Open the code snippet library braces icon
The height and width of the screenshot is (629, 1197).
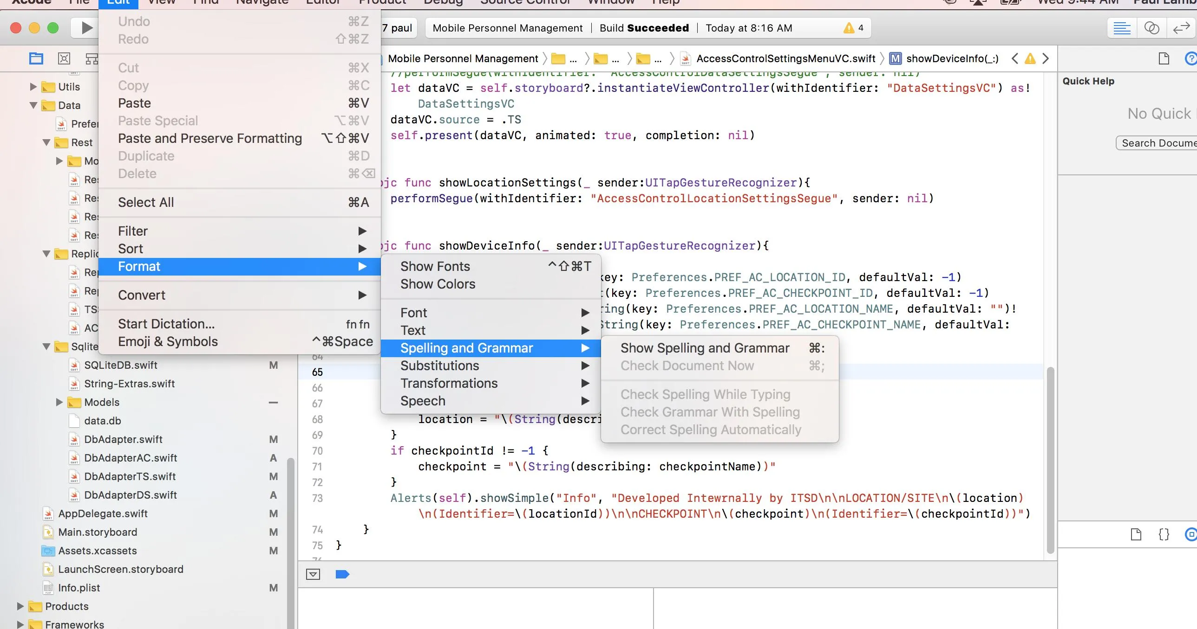click(1164, 534)
